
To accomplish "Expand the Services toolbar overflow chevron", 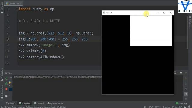I will pos(11,78).
